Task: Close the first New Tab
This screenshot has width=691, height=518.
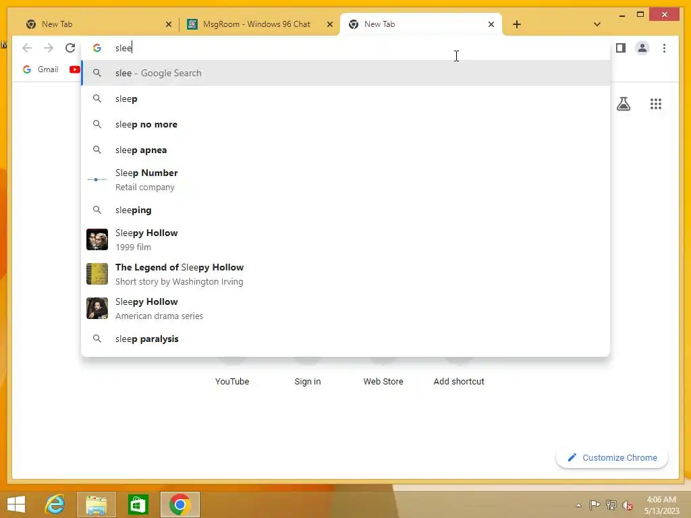Action: [x=168, y=24]
